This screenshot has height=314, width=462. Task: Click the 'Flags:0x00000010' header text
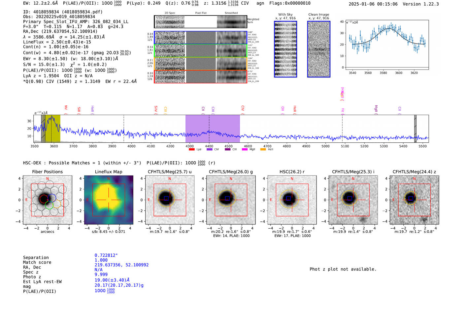[290, 3]
